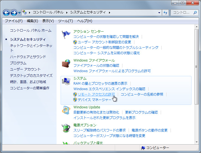Image resolution: width=201 pixels, height=153 pixels.
Task: Open ユーザー アカウント制御設定の変更 link
Action: click(x=104, y=42)
